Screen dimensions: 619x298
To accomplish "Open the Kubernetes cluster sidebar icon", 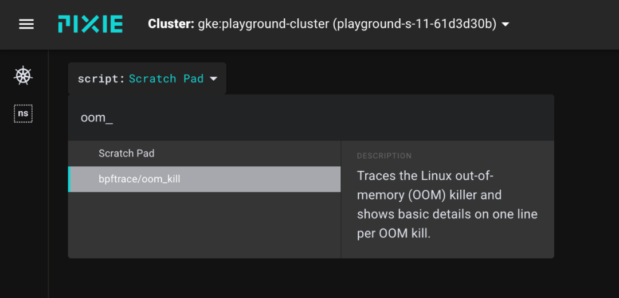I will (23, 76).
